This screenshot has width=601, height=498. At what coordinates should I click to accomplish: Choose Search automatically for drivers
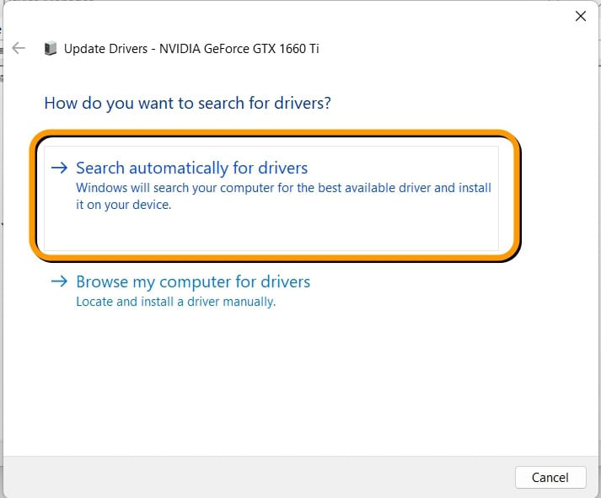(x=191, y=168)
